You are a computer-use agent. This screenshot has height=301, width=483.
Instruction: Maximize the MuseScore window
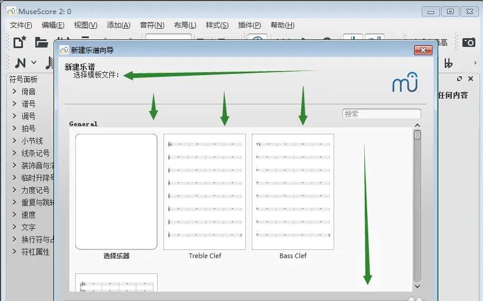450,12
